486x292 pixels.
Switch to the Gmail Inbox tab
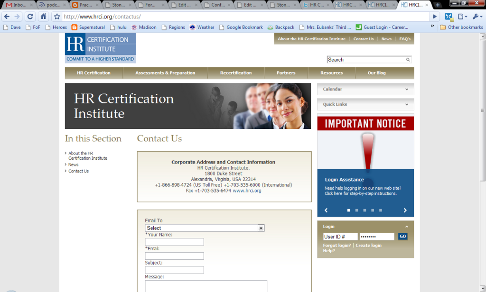pos(19,5)
